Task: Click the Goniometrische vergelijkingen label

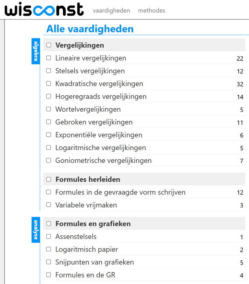Action: [103, 161]
